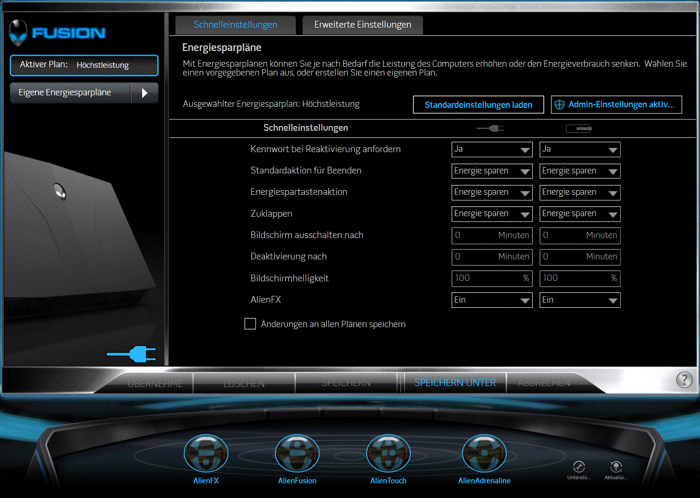Open the AlienFusion module icon in the dock

tap(297, 453)
